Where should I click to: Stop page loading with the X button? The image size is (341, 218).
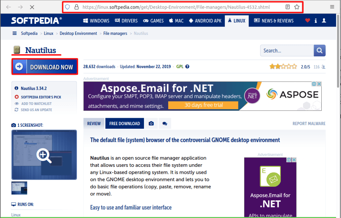[x=32, y=7]
